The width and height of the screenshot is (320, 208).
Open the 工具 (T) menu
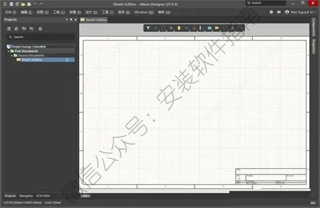click(108, 12)
